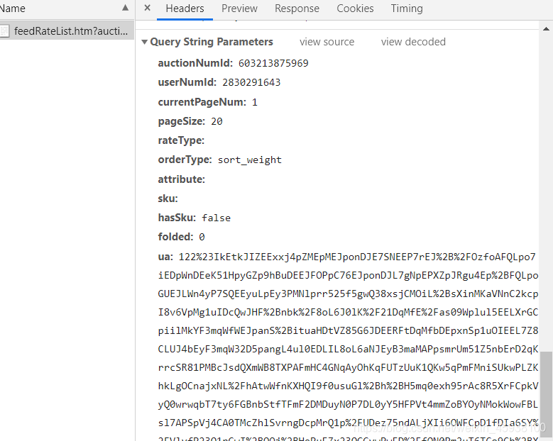Click the view decoded link

413,42
